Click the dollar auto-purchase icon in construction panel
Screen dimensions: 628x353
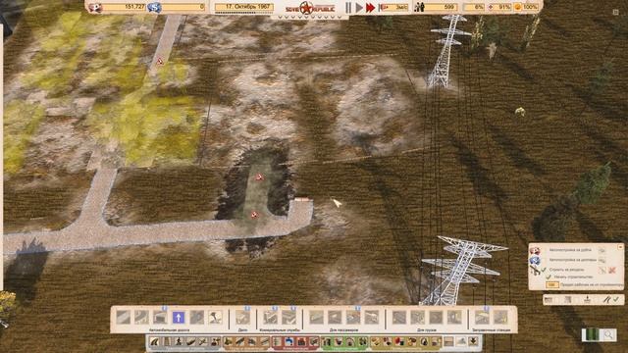point(535,260)
